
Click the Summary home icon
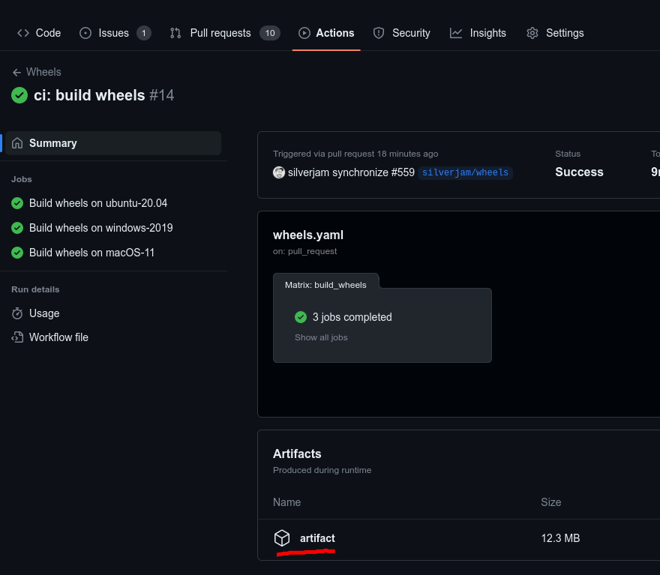[17, 143]
